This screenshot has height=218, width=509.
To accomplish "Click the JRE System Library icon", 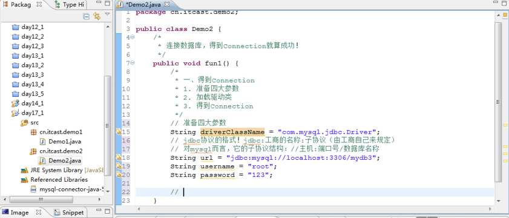I will point(24,170).
